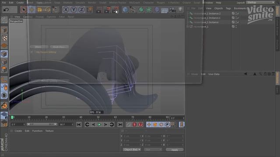280x157 pixels.
Task: Toggle position keyframe recording icon
Action: pyautogui.click(x=149, y=125)
